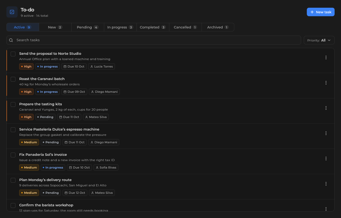Switch to the New tab
This screenshot has height=218, width=341.
tap(55, 27)
